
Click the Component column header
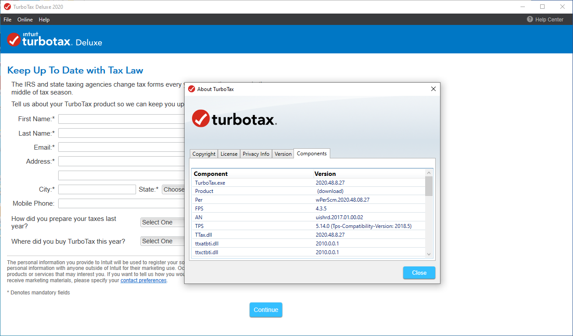tap(252, 174)
